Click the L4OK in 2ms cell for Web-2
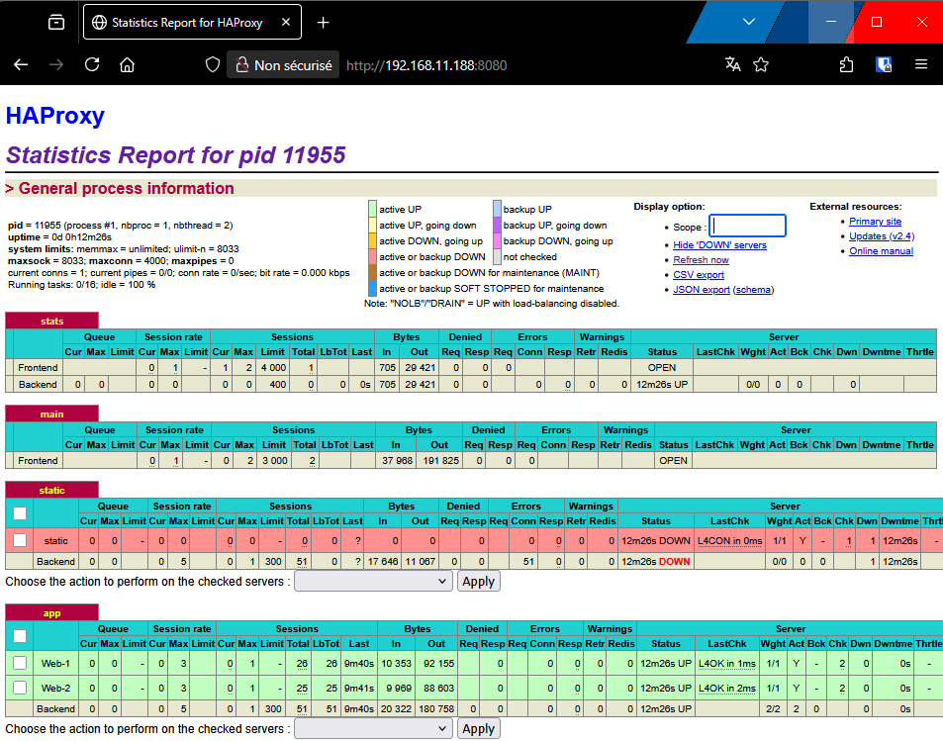 (727, 689)
